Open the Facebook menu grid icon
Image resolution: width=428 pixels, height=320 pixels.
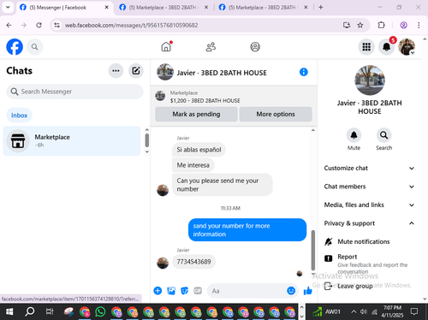click(366, 47)
